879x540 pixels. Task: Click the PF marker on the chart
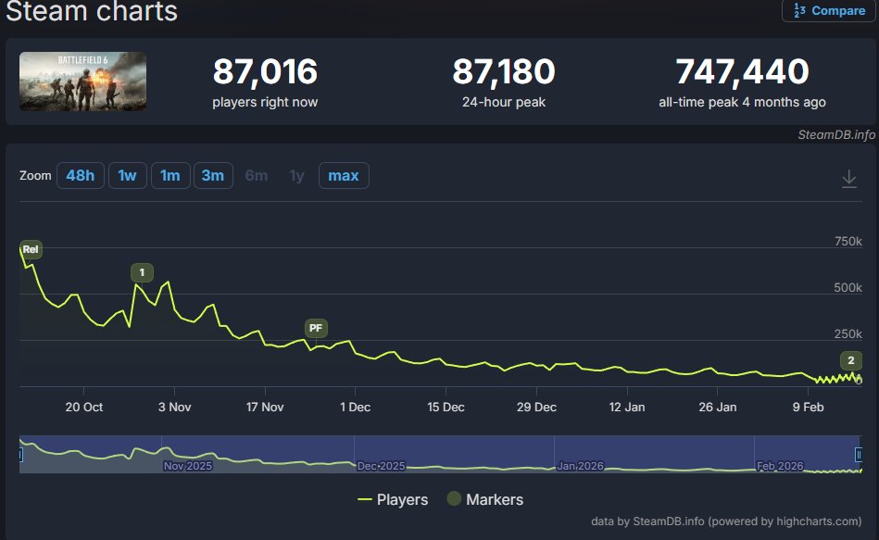pyautogui.click(x=316, y=328)
